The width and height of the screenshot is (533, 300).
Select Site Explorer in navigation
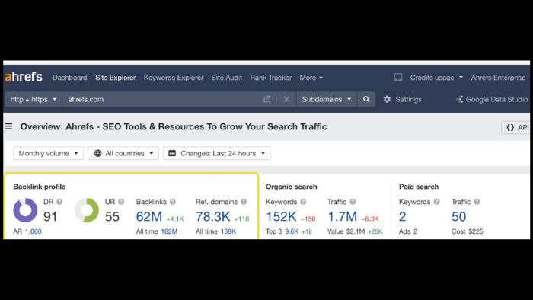(116, 78)
